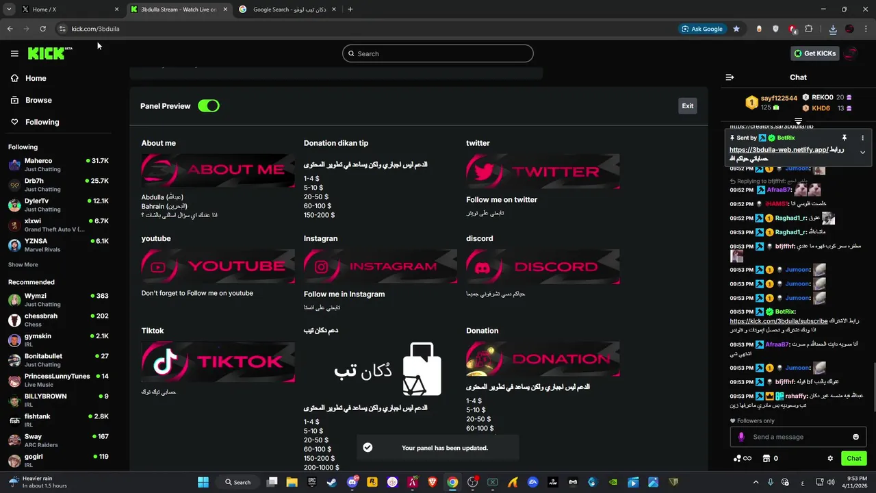The width and height of the screenshot is (876, 493).
Task: Open the hamburger sidebar menu
Action: [14, 53]
